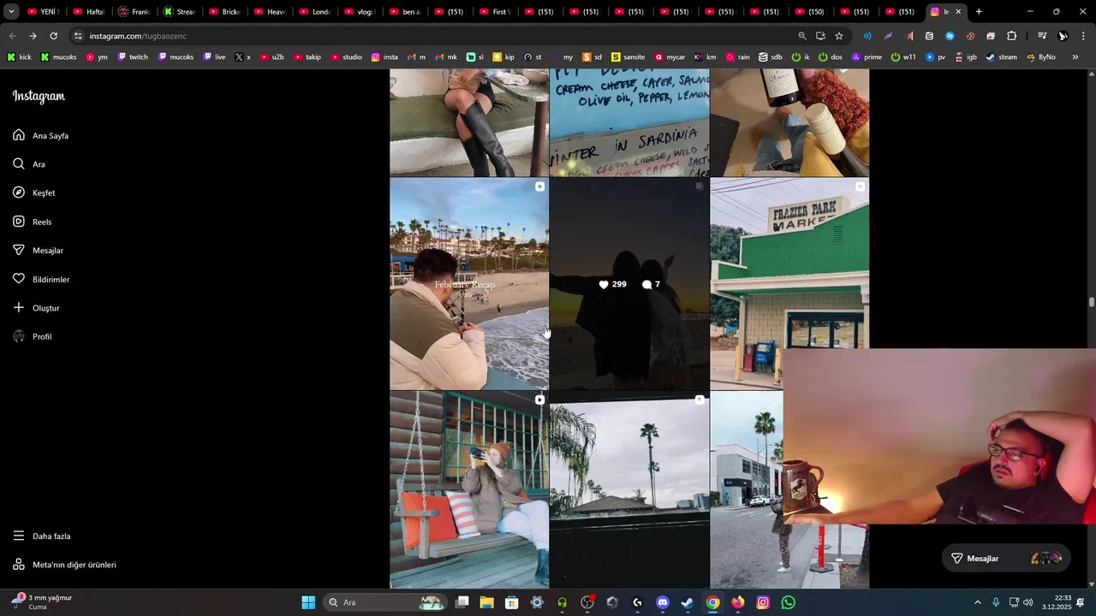Open the zoom magnifier icon in address bar
The image size is (1096, 616).
coord(802,36)
